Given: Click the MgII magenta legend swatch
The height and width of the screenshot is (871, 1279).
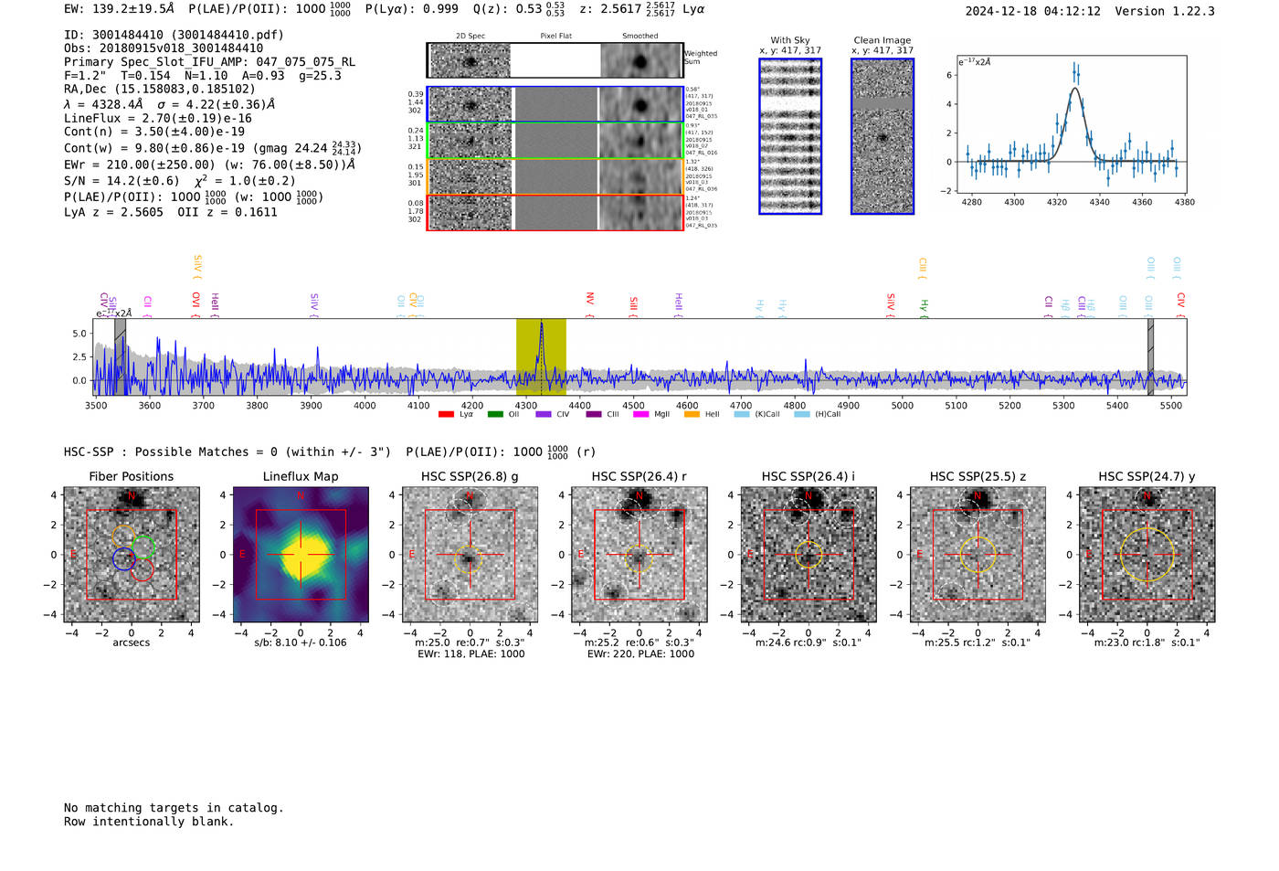Looking at the screenshot, I should [x=641, y=415].
